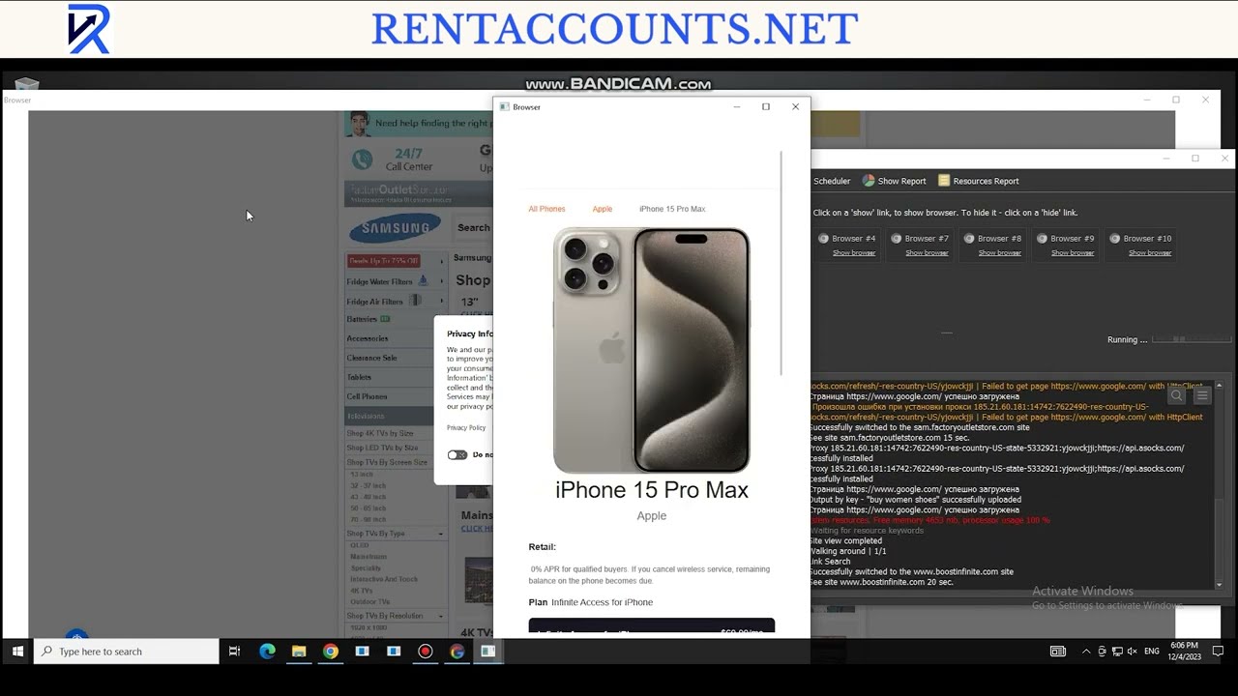Collapse the Shop TVs By Resolution section
This screenshot has height=696, width=1238.
click(441, 616)
